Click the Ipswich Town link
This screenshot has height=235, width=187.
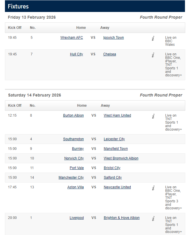pyautogui.click(x=114, y=38)
